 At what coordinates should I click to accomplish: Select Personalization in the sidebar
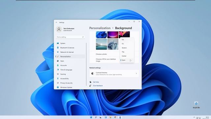click(70, 57)
